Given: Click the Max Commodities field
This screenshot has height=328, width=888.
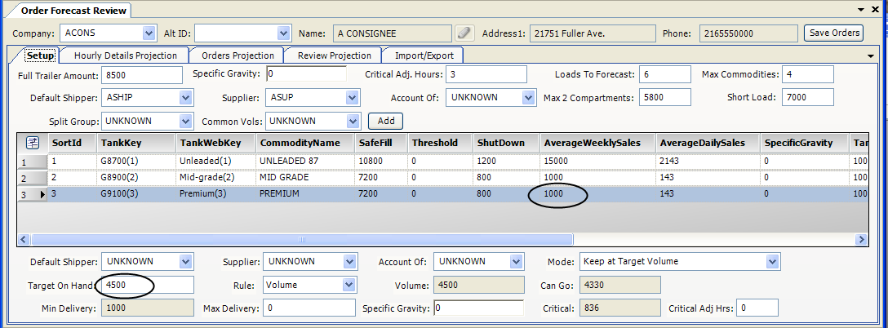Looking at the screenshot, I should click(x=808, y=74).
